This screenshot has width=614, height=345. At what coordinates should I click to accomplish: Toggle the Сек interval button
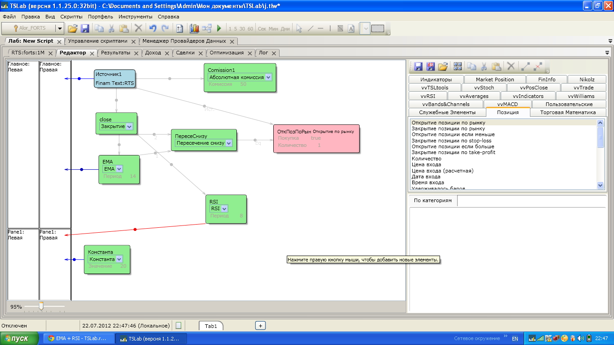click(262, 29)
